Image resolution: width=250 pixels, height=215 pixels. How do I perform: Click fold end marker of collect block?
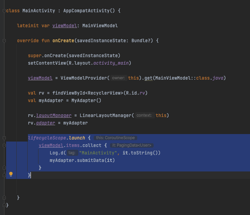point(4,168)
